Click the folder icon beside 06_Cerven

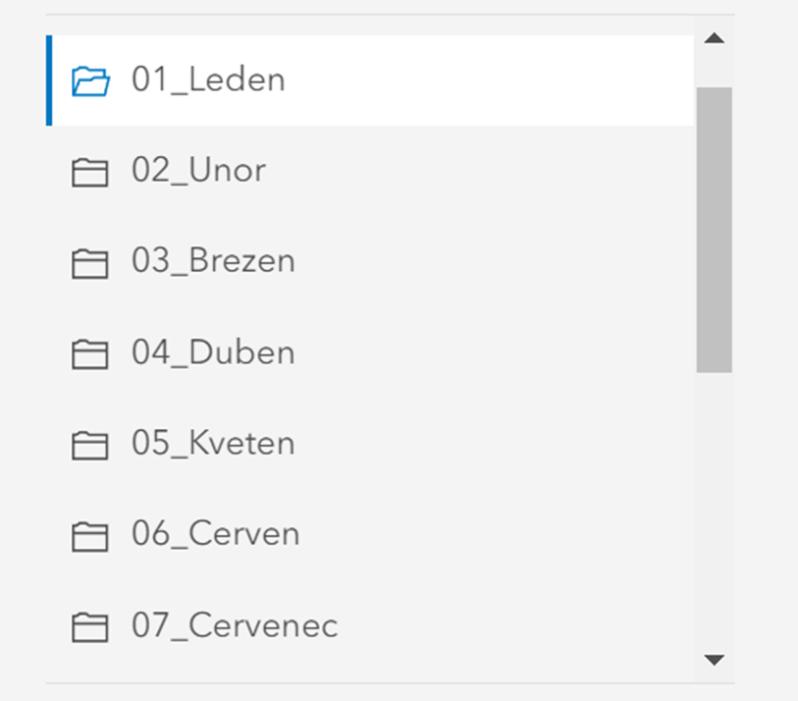[90, 536]
